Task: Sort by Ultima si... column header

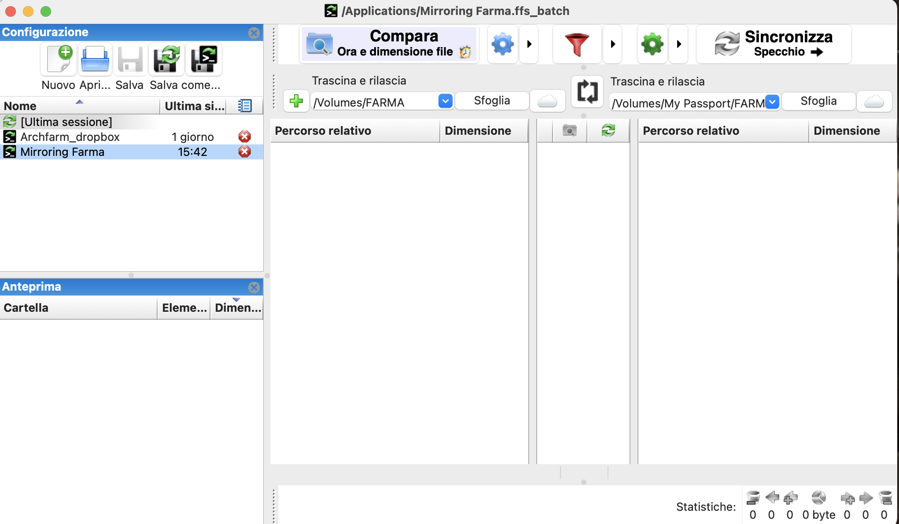Action: click(193, 106)
